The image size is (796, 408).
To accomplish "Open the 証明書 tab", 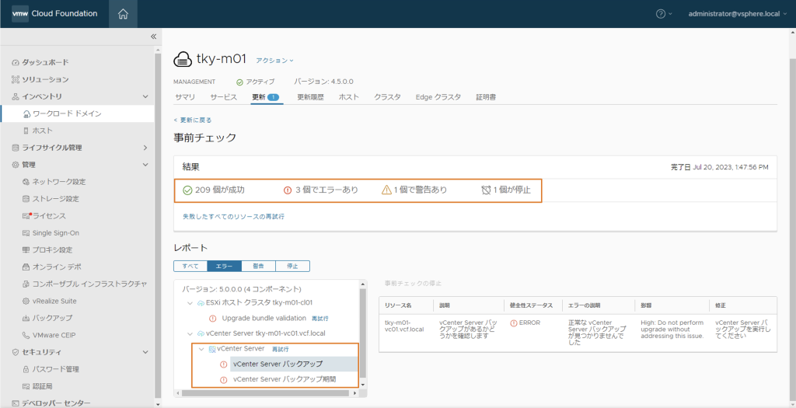I will click(x=486, y=97).
